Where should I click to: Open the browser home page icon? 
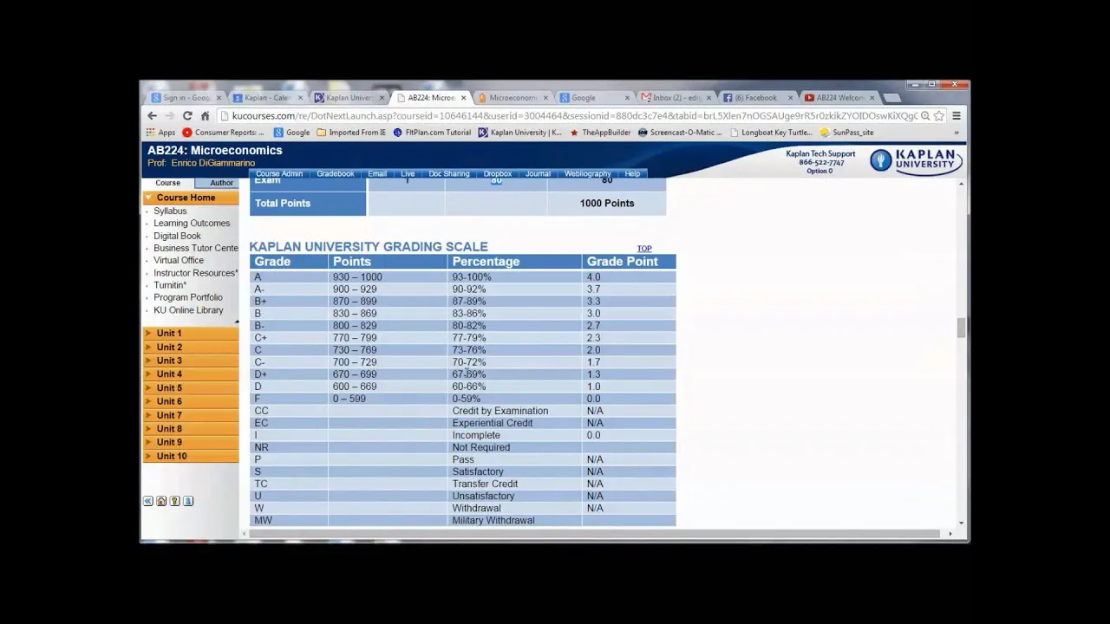(x=205, y=115)
